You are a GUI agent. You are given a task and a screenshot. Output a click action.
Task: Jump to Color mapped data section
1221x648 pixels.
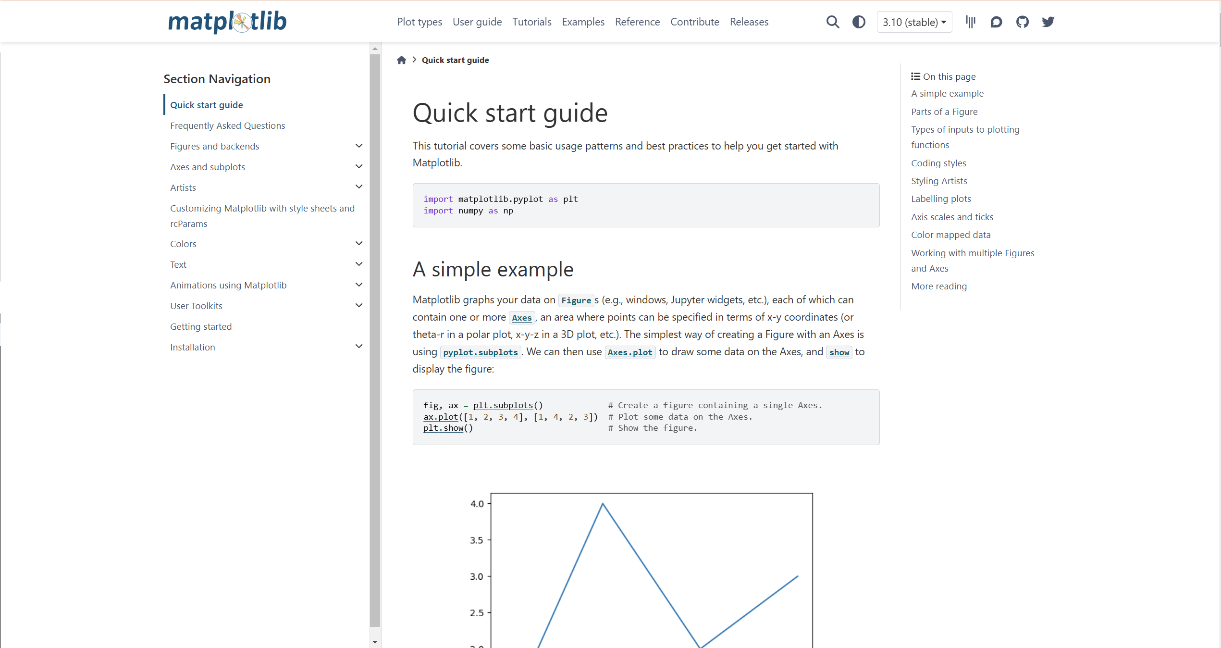pyautogui.click(x=951, y=235)
